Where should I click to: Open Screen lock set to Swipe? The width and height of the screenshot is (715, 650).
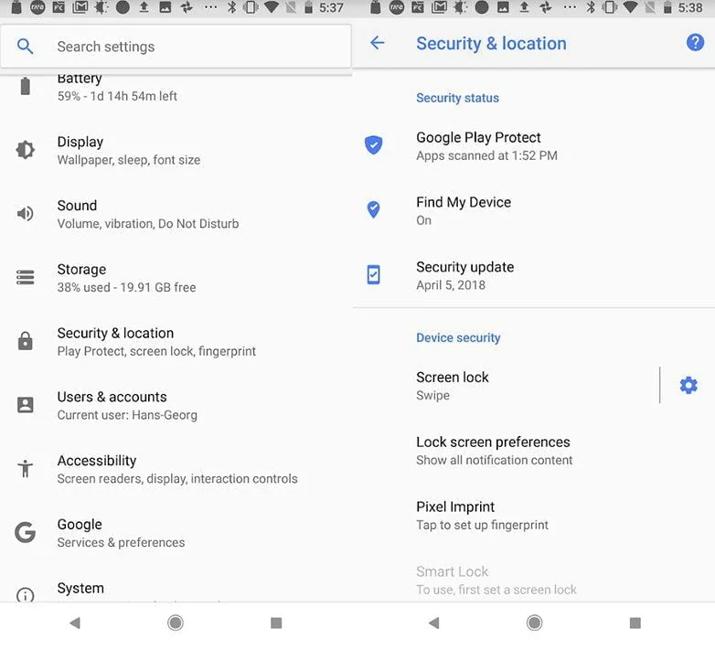(506, 386)
